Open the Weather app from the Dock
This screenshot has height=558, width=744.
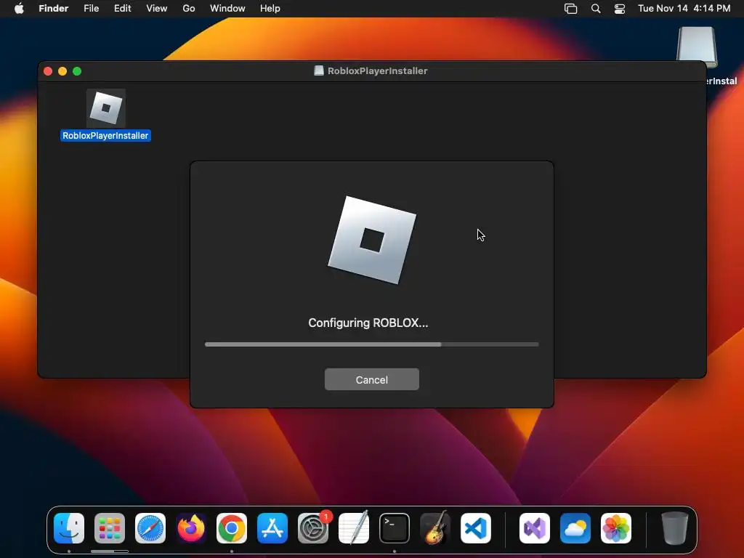click(x=575, y=528)
